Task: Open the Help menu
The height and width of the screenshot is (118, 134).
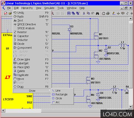Action: (82, 8)
